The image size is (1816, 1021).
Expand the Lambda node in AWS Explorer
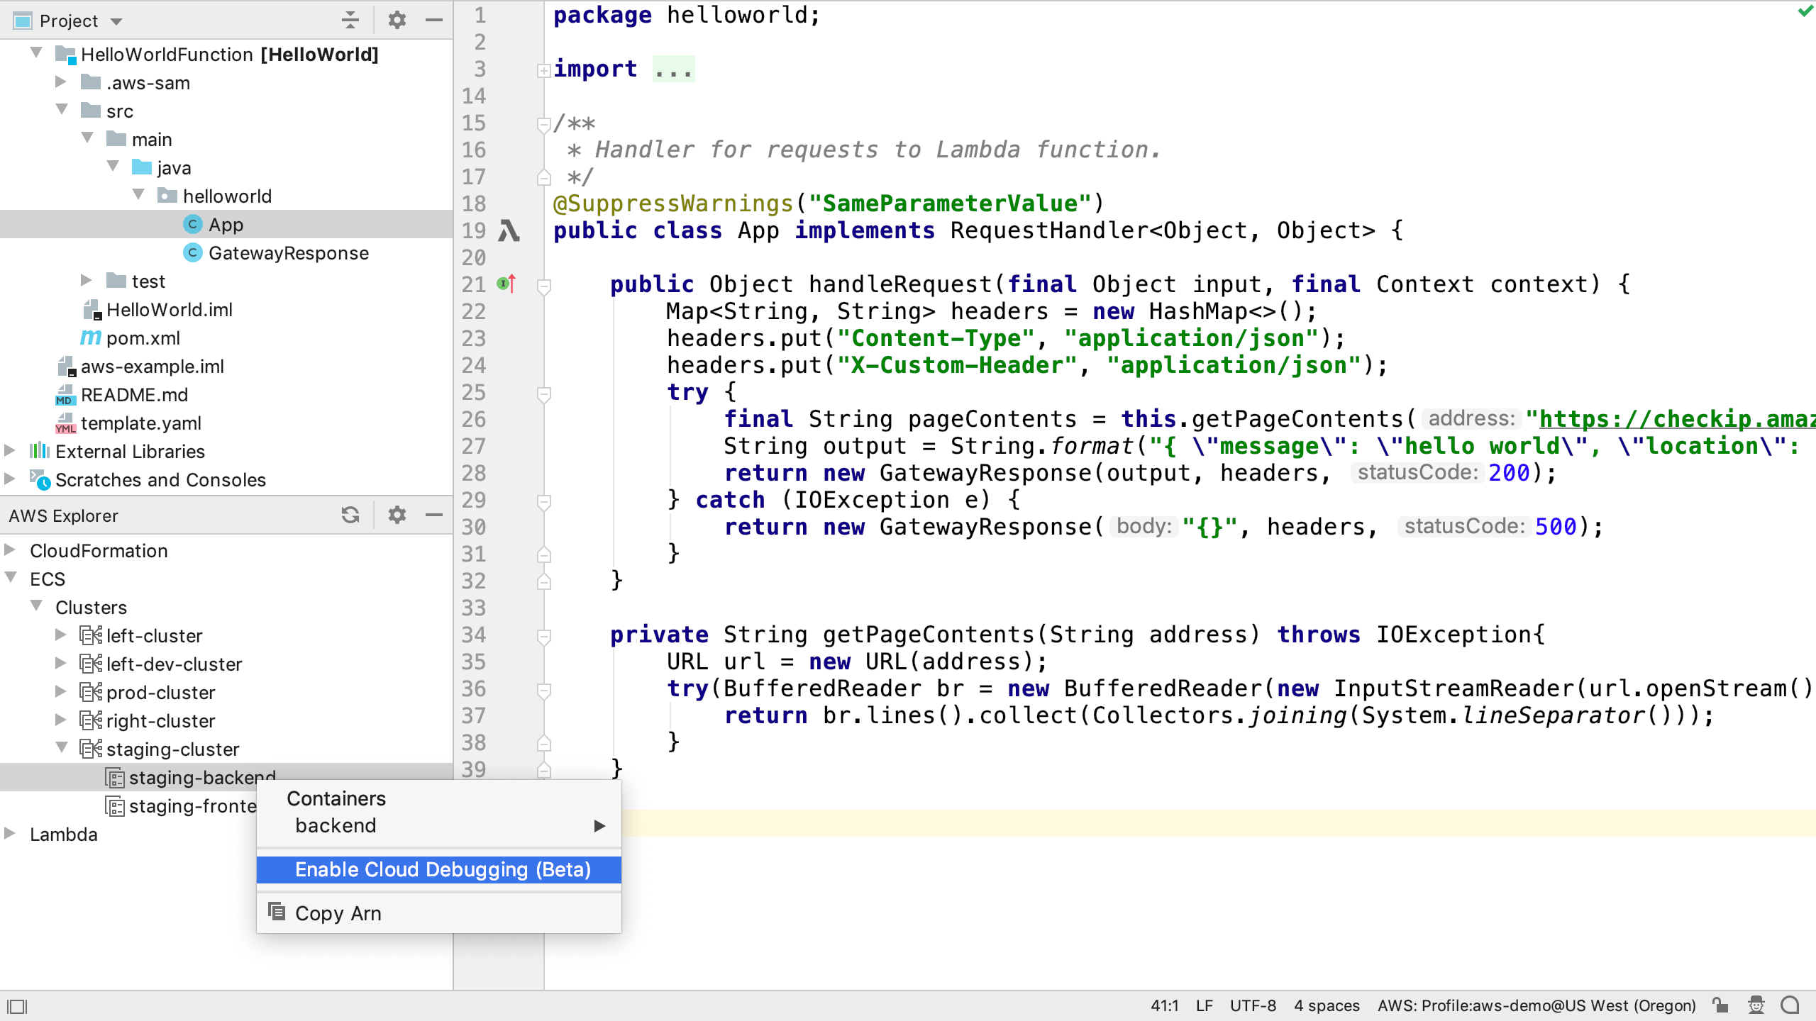pos(10,834)
